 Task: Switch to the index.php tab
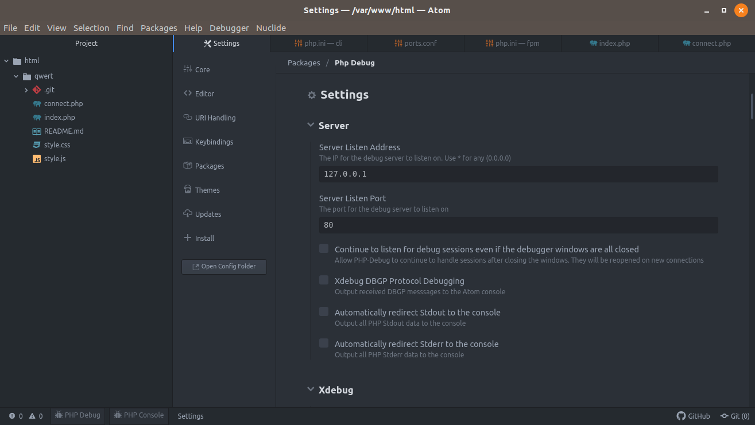coord(610,44)
